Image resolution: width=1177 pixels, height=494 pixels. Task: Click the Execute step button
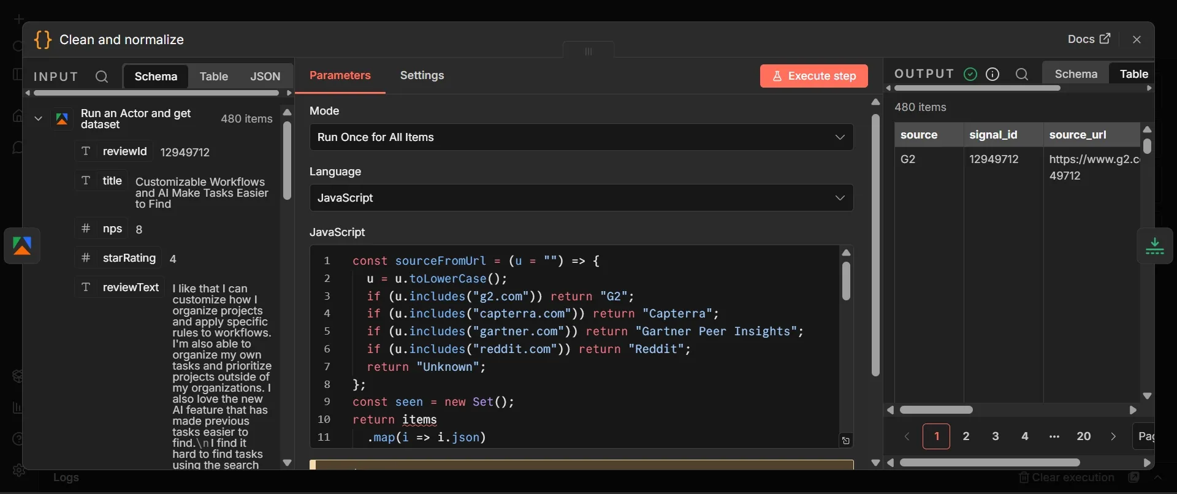pos(814,76)
